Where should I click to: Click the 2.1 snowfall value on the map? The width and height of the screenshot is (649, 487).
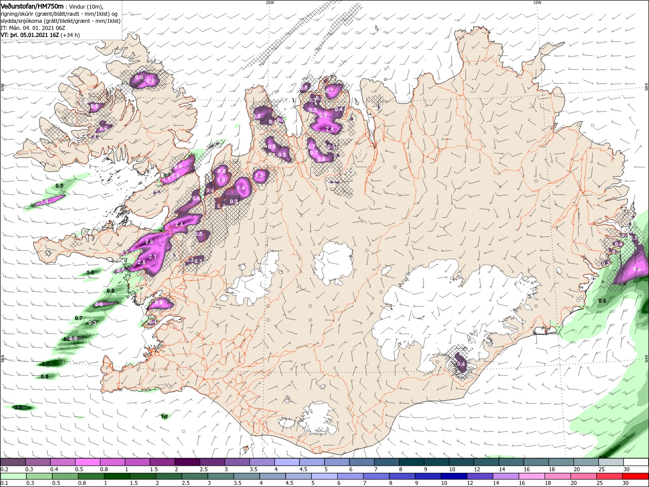[153, 257]
